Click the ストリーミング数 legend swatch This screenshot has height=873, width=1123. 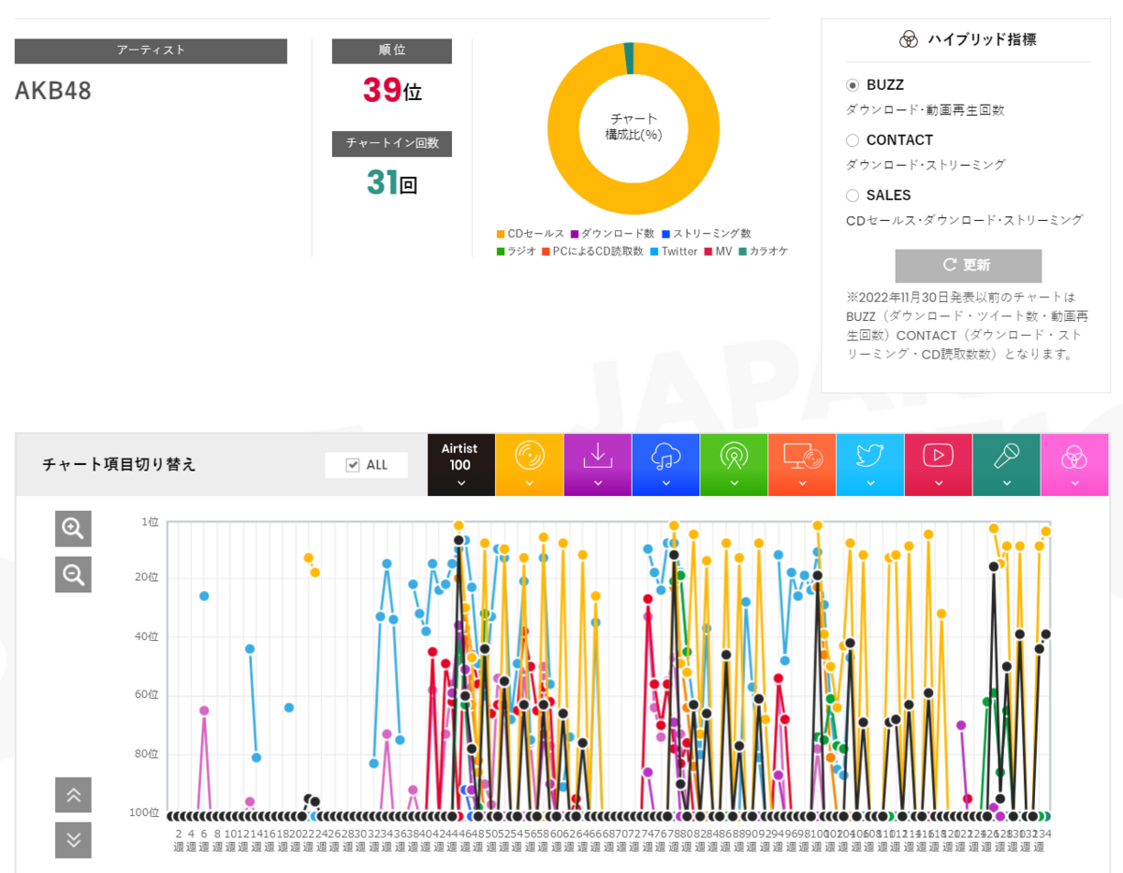[x=665, y=234]
